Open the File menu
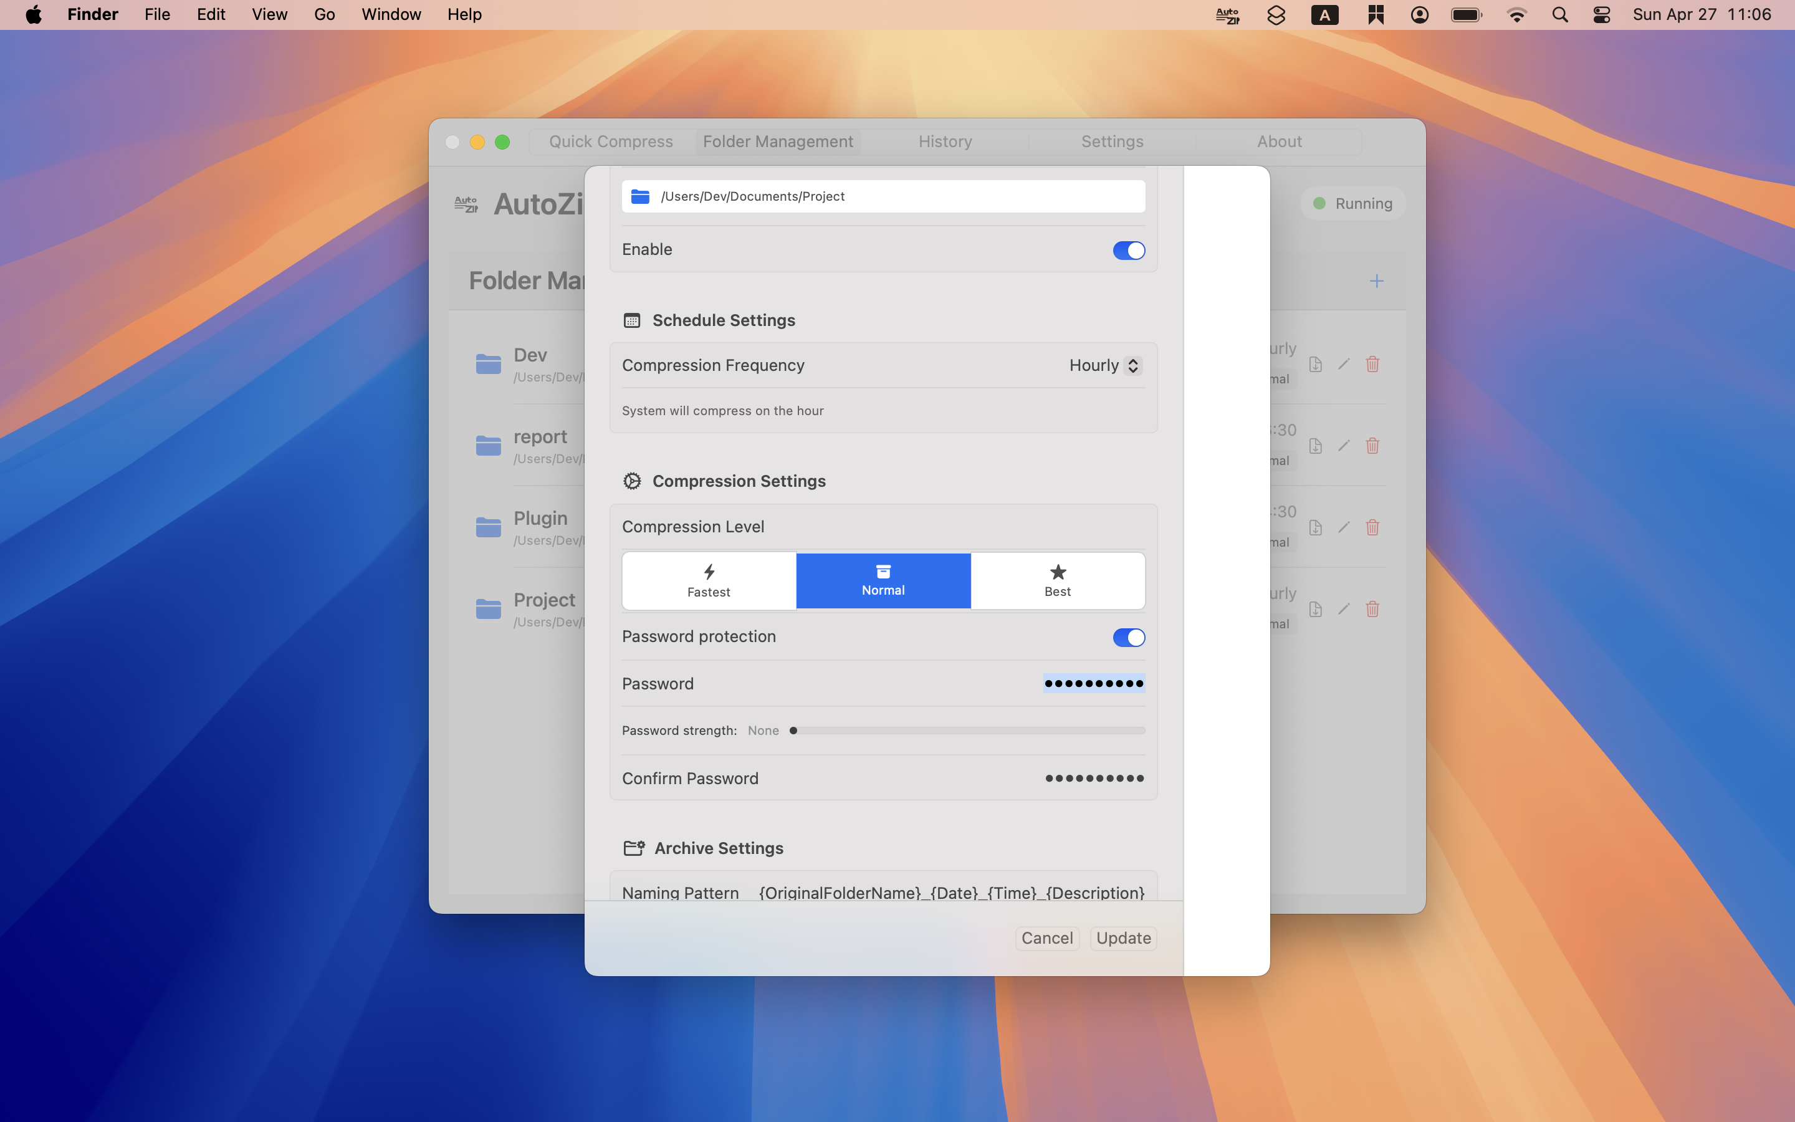Image resolution: width=1795 pixels, height=1122 pixels. click(157, 15)
